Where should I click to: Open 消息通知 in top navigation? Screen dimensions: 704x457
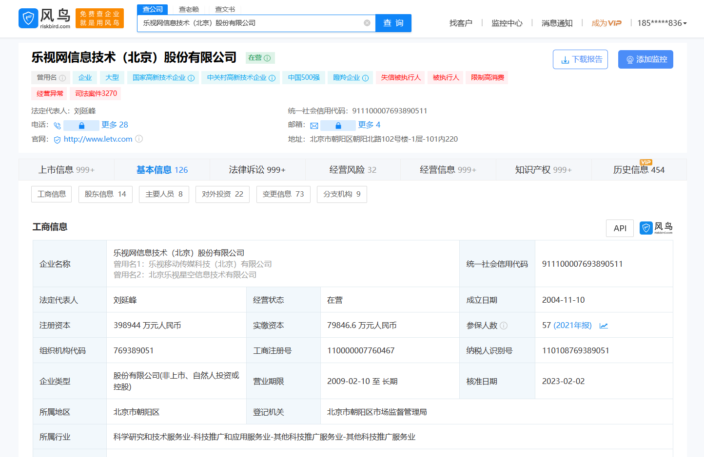[557, 23]
